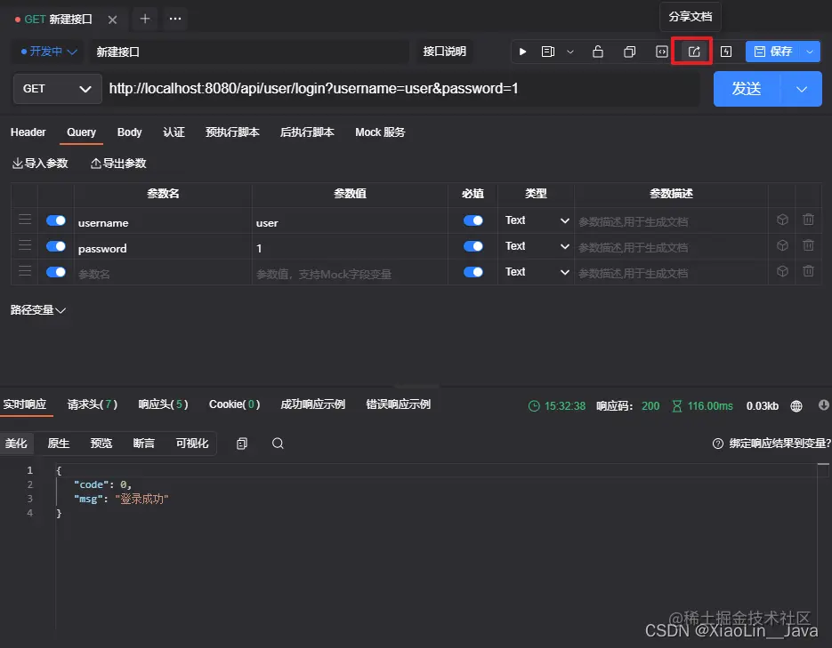The height and width of the screenshot is (648, 832).
Task: Open the Text type dropdown for empty row
Action: coord(536,272)
